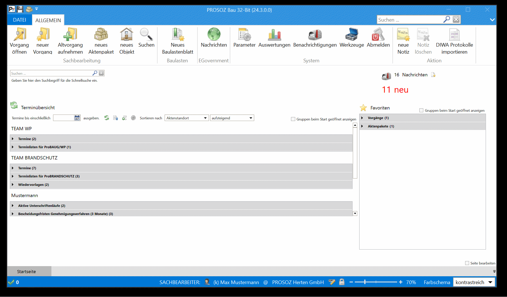Click the Aktenpaket quick access icon in title bar
The height and width of the screenshot is (297, 507).
(29, 9)
